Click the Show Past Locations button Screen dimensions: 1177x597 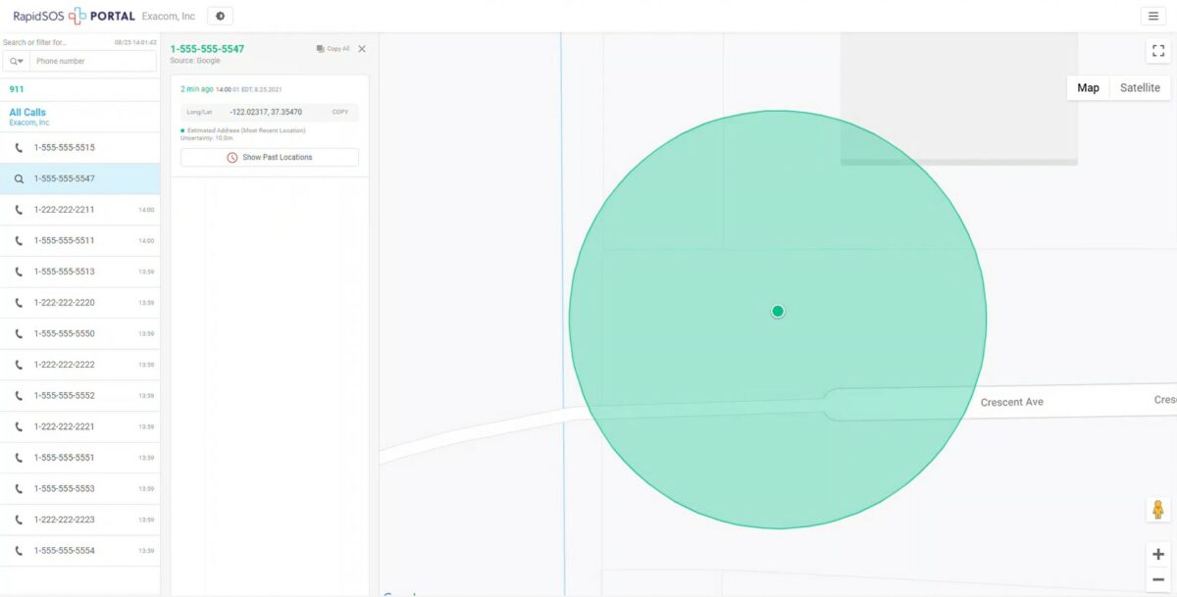click(269, 156)
